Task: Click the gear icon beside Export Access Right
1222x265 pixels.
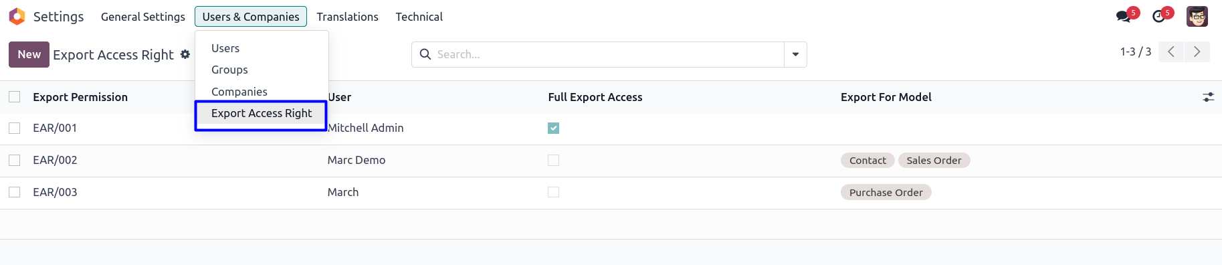Action: point(185,54)
